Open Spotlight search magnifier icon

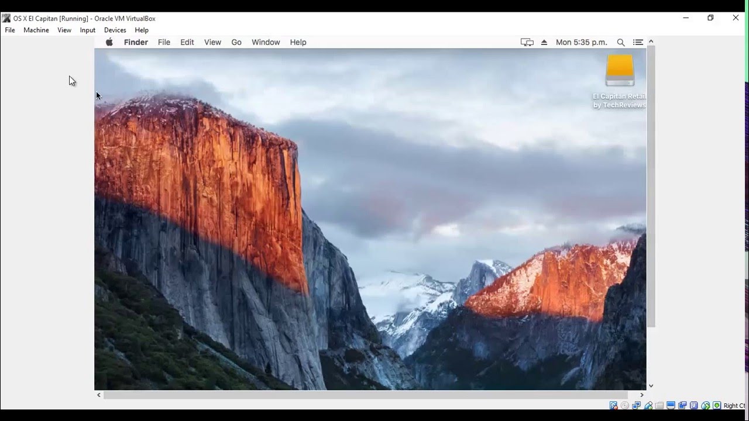click(x=621, y=42)
